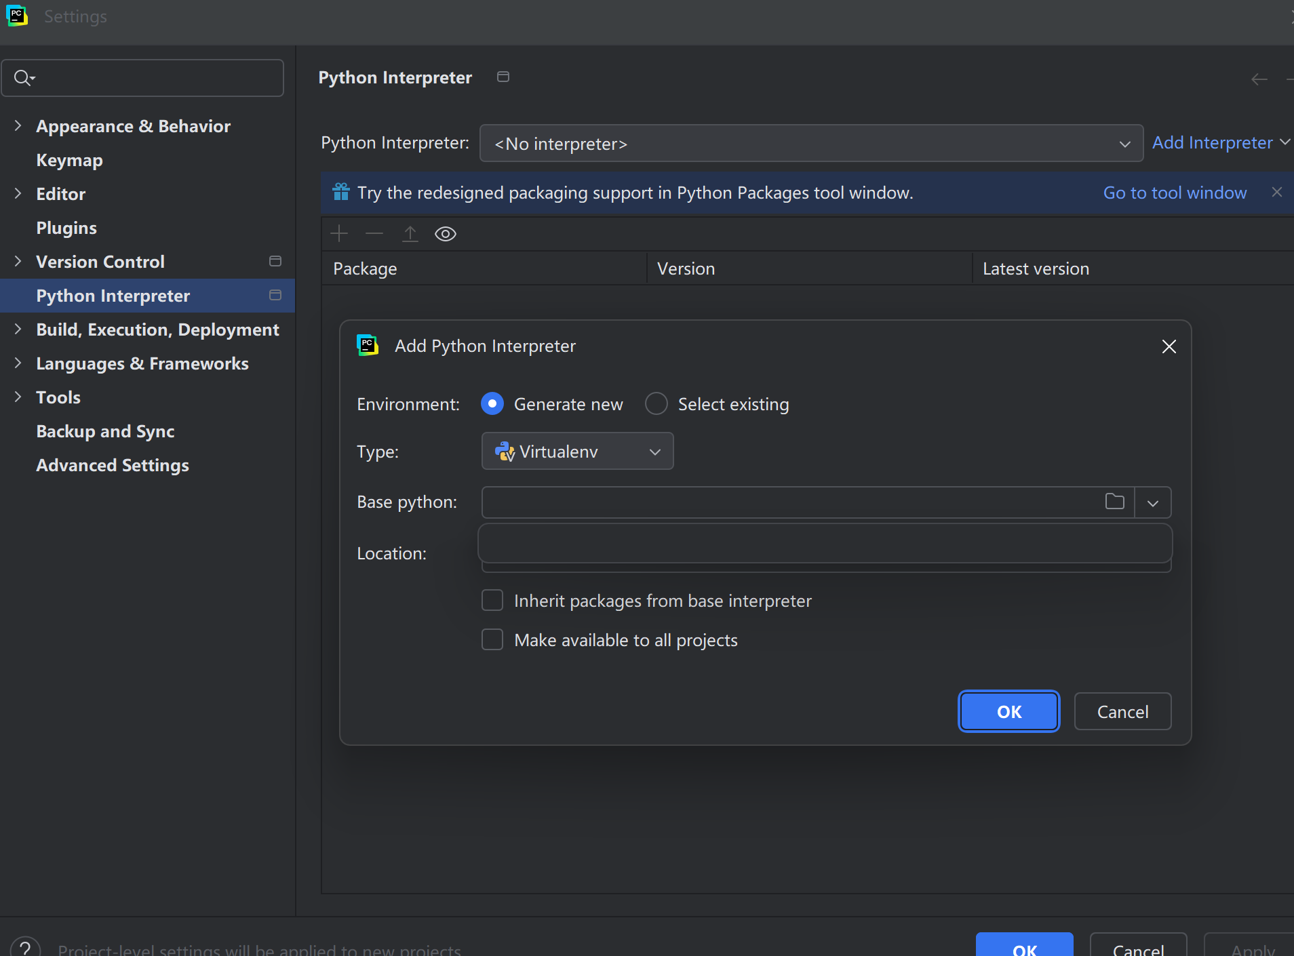Click the Version column header
Viewport: 1294px width, 956px height.
(809, 268)
